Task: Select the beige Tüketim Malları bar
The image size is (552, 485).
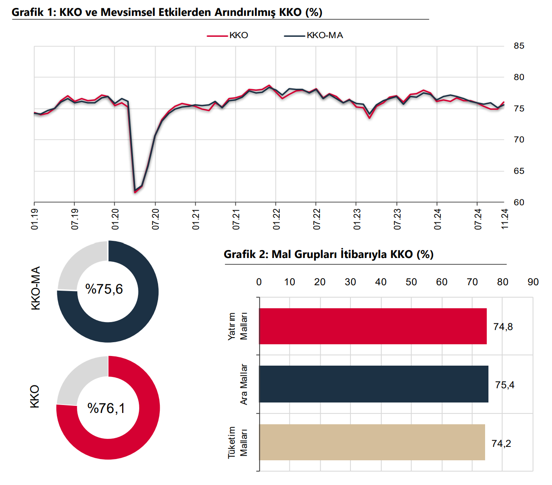Action: [x=372, y=442]
